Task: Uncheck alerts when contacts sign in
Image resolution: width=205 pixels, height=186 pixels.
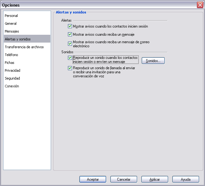Action: (70, 26)
